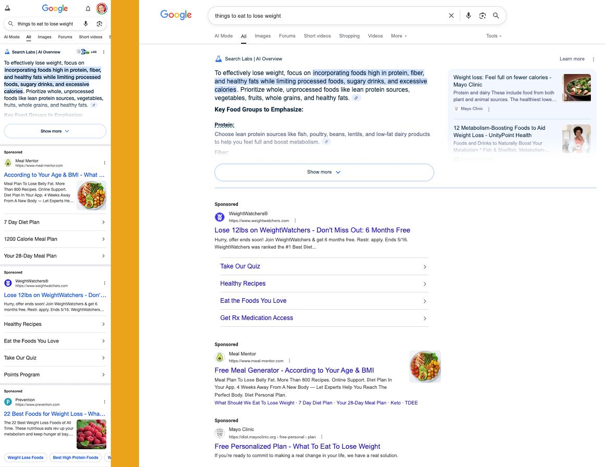Open the Tools dropdown on desktop
The width and height of the screenshot is (606, 467).
tap(494, 36)
